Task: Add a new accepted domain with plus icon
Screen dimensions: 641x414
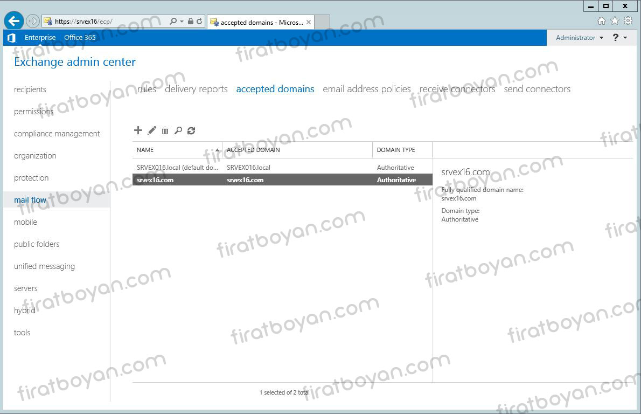Action: pos(138,130)
